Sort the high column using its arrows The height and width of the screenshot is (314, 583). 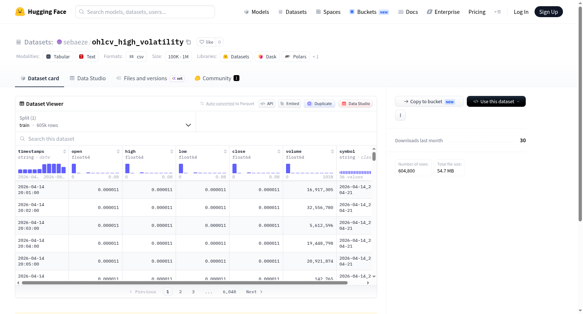coord(172,151)
